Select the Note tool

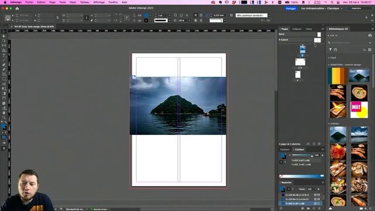pyautogui.click(x=4, y=103)
